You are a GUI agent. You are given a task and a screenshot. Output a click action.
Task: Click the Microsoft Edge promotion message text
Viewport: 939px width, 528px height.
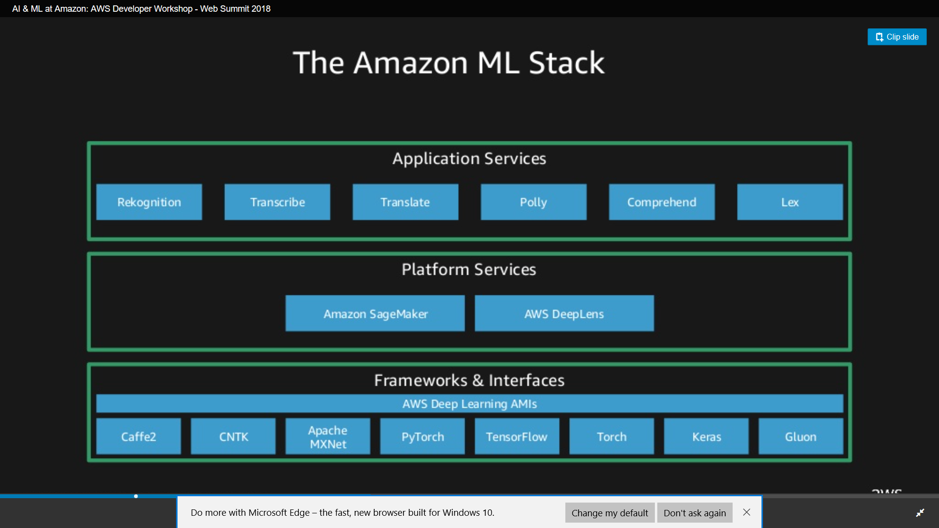pyautogui.click(x=342, y=513)
